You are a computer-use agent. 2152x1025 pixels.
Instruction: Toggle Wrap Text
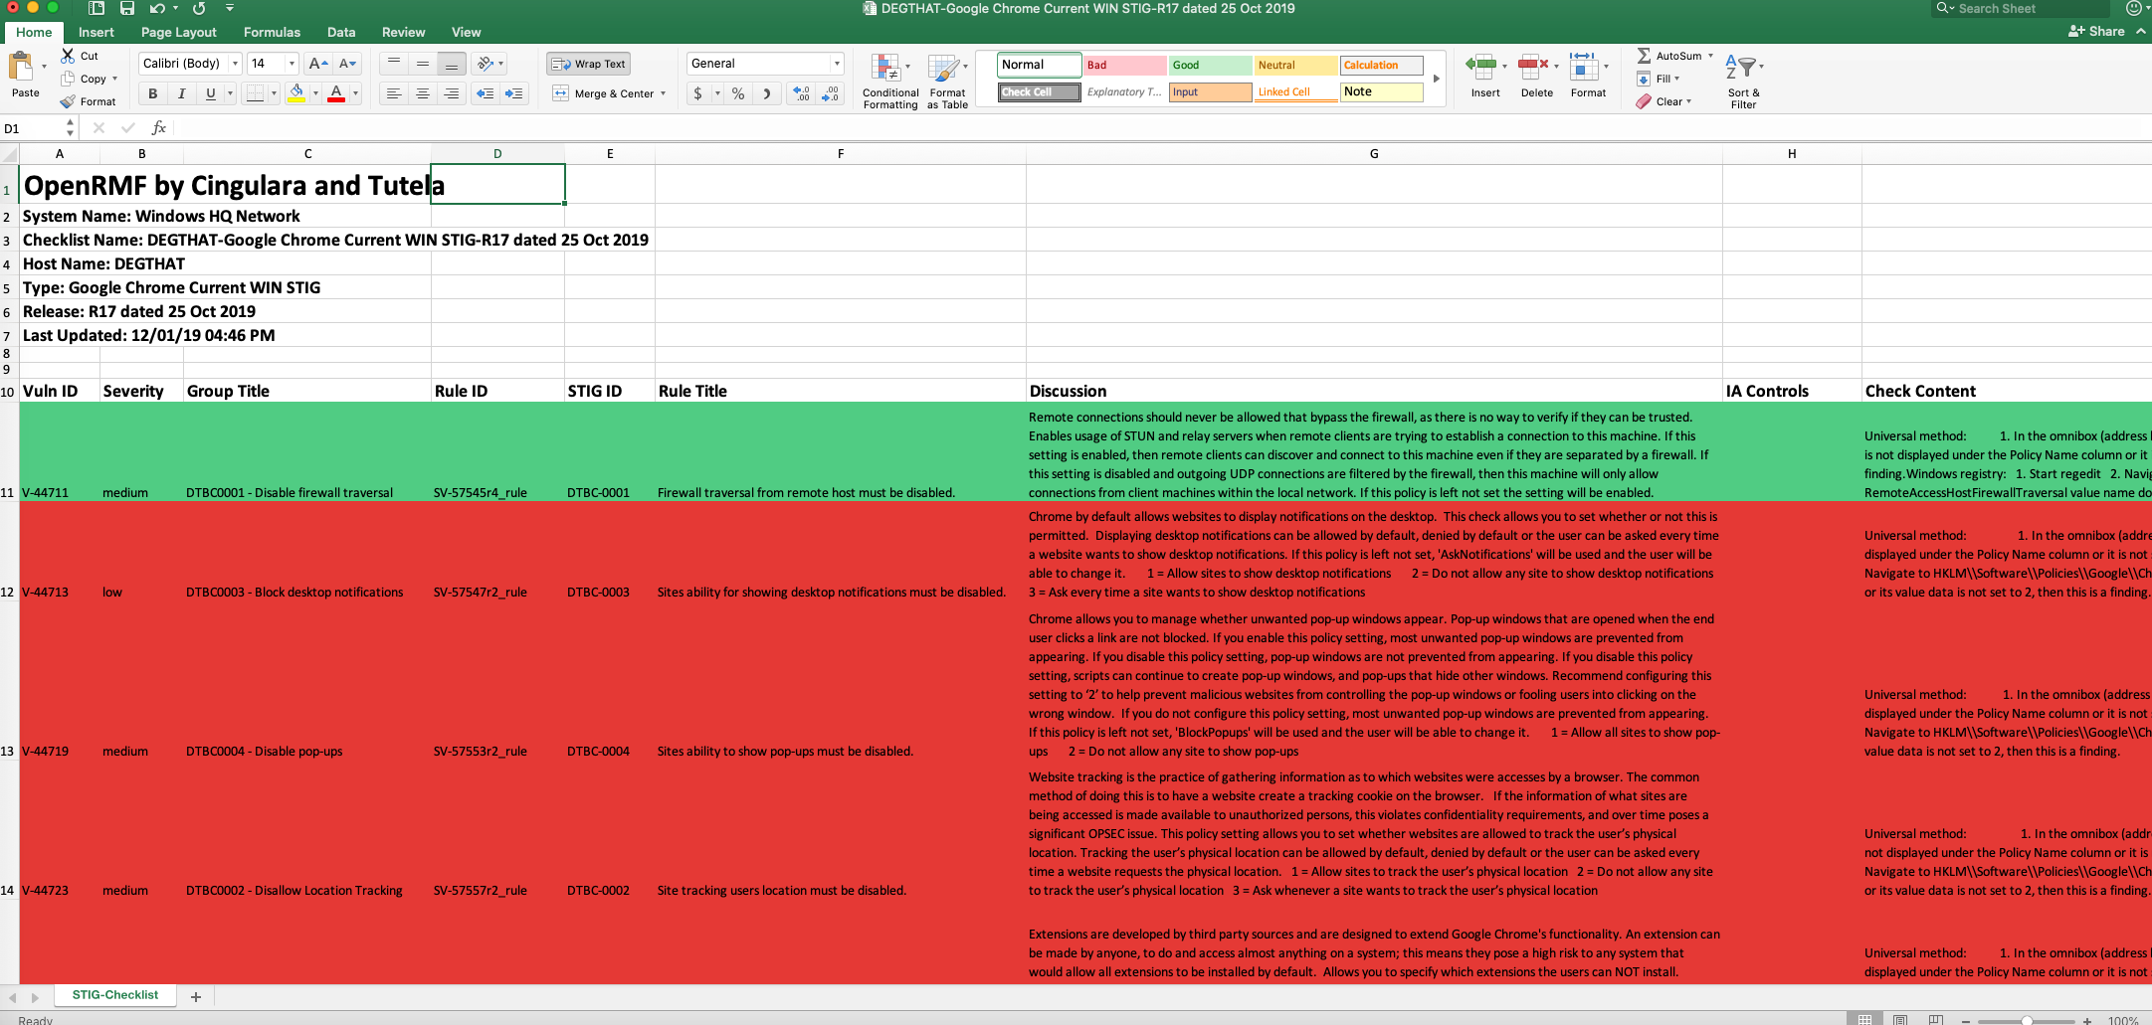pos(588,64)
